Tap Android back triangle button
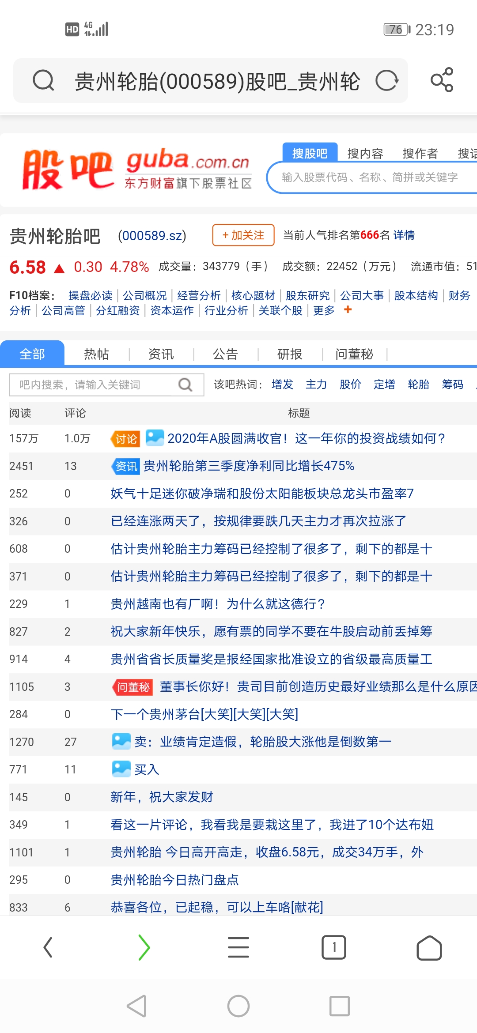 pyautogui.click(x=136, y=1006)
